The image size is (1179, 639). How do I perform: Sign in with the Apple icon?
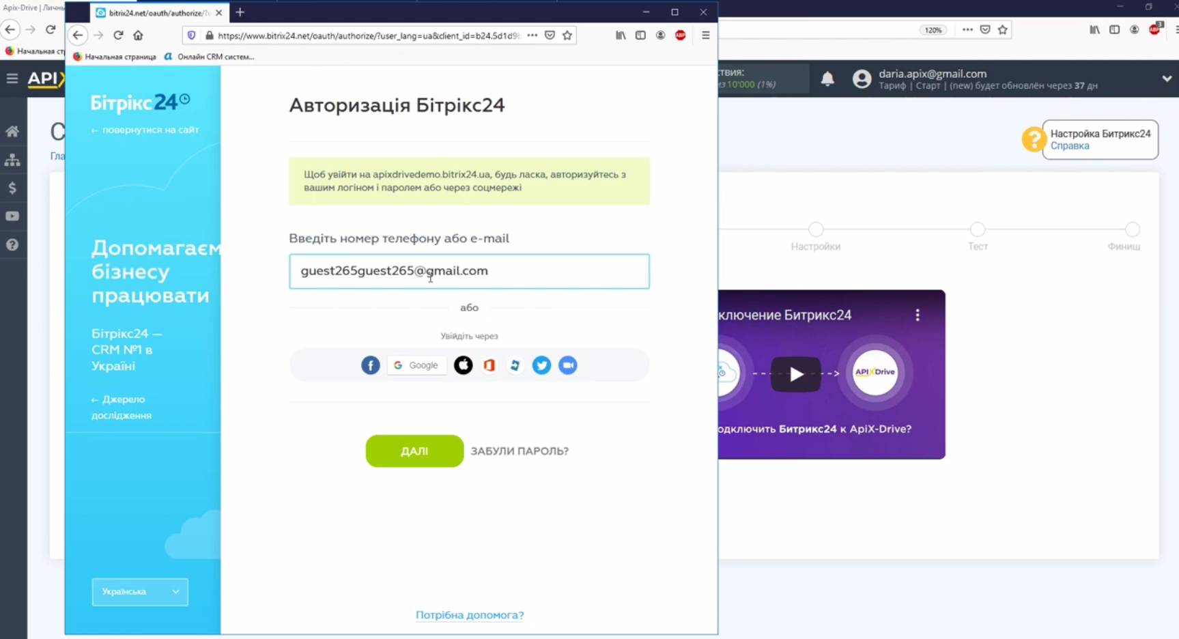463,365
